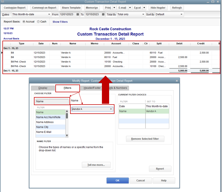Click the Share Template button
This screenshot has height=192, width=222.
pos(71,8)
